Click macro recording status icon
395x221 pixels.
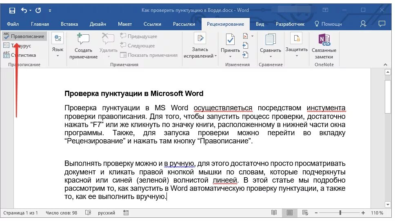126,213
